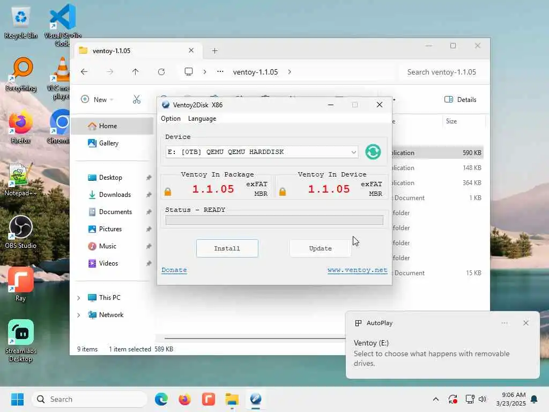549x412 pixels.
Task: Click the Ventoy2Disk title bar icon
Action: (166, 105)
